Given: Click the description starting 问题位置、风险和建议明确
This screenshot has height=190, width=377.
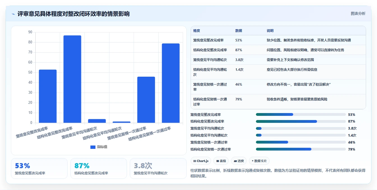Looking at the screenshot, I should click(x=305, y=50).
